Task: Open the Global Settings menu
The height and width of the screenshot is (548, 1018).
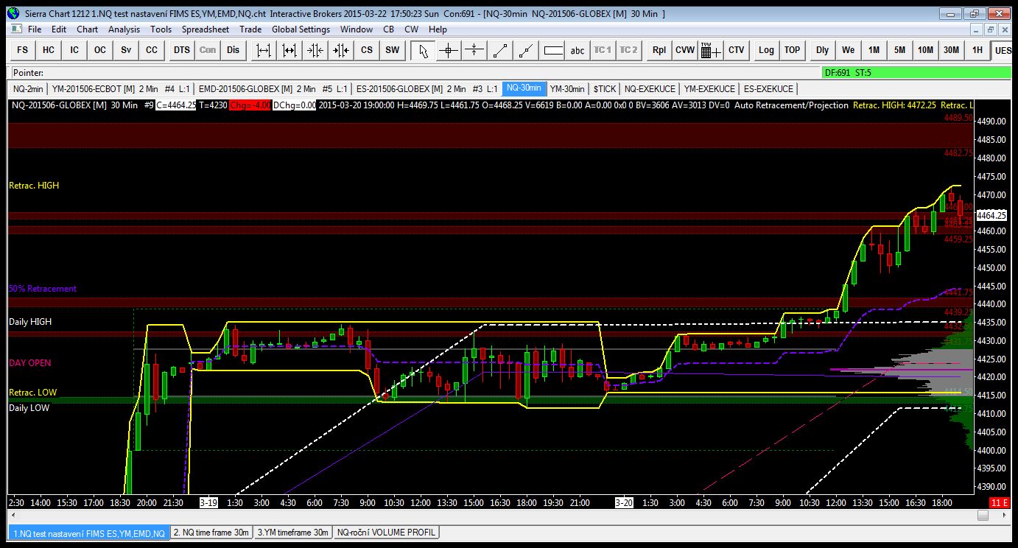Action: point(301,29)
